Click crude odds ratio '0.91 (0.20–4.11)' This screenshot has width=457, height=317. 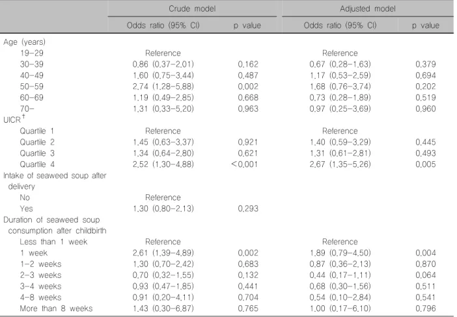pos(163,298)
